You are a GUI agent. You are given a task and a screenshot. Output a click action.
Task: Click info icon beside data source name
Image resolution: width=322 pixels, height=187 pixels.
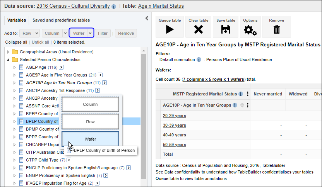(114, 7)
